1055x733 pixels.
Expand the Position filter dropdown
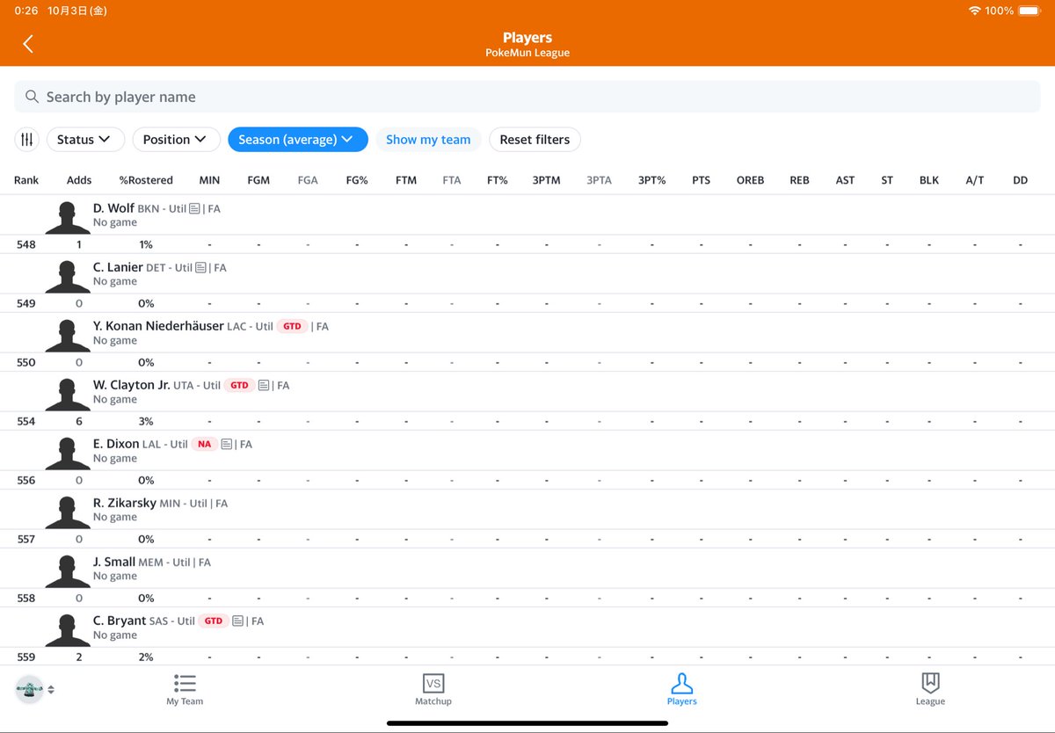[176, 139]
